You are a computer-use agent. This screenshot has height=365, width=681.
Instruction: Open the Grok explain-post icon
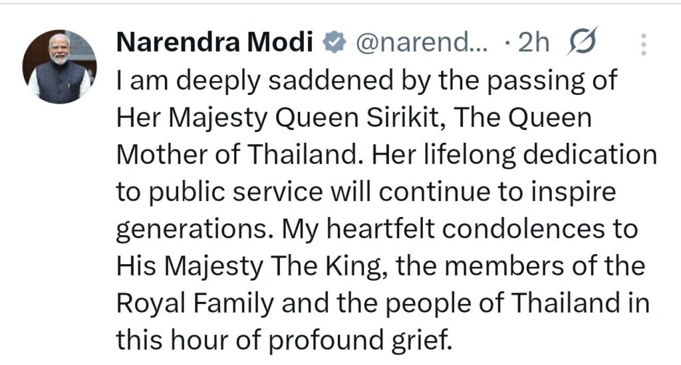tap(583, 43)
